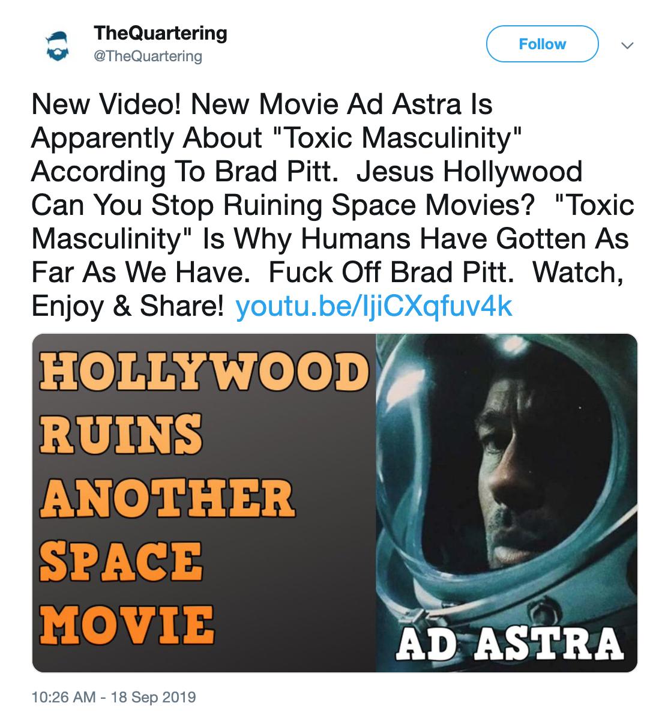665x712 pixels.
Task: Open the youtu.be/IjiCXqfuv4k link
Action: 373,306
